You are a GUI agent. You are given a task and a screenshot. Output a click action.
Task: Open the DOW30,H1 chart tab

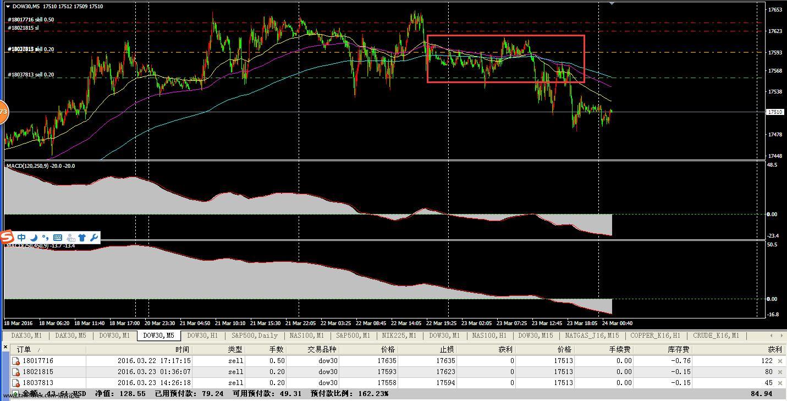(x=202, y=336)
